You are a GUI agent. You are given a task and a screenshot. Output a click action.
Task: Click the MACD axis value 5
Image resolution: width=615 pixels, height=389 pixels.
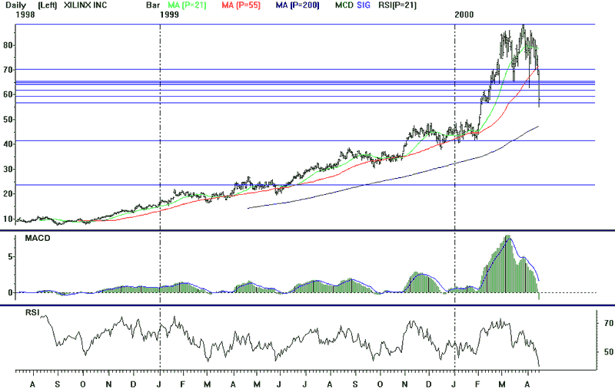click(x=11, y=257)
